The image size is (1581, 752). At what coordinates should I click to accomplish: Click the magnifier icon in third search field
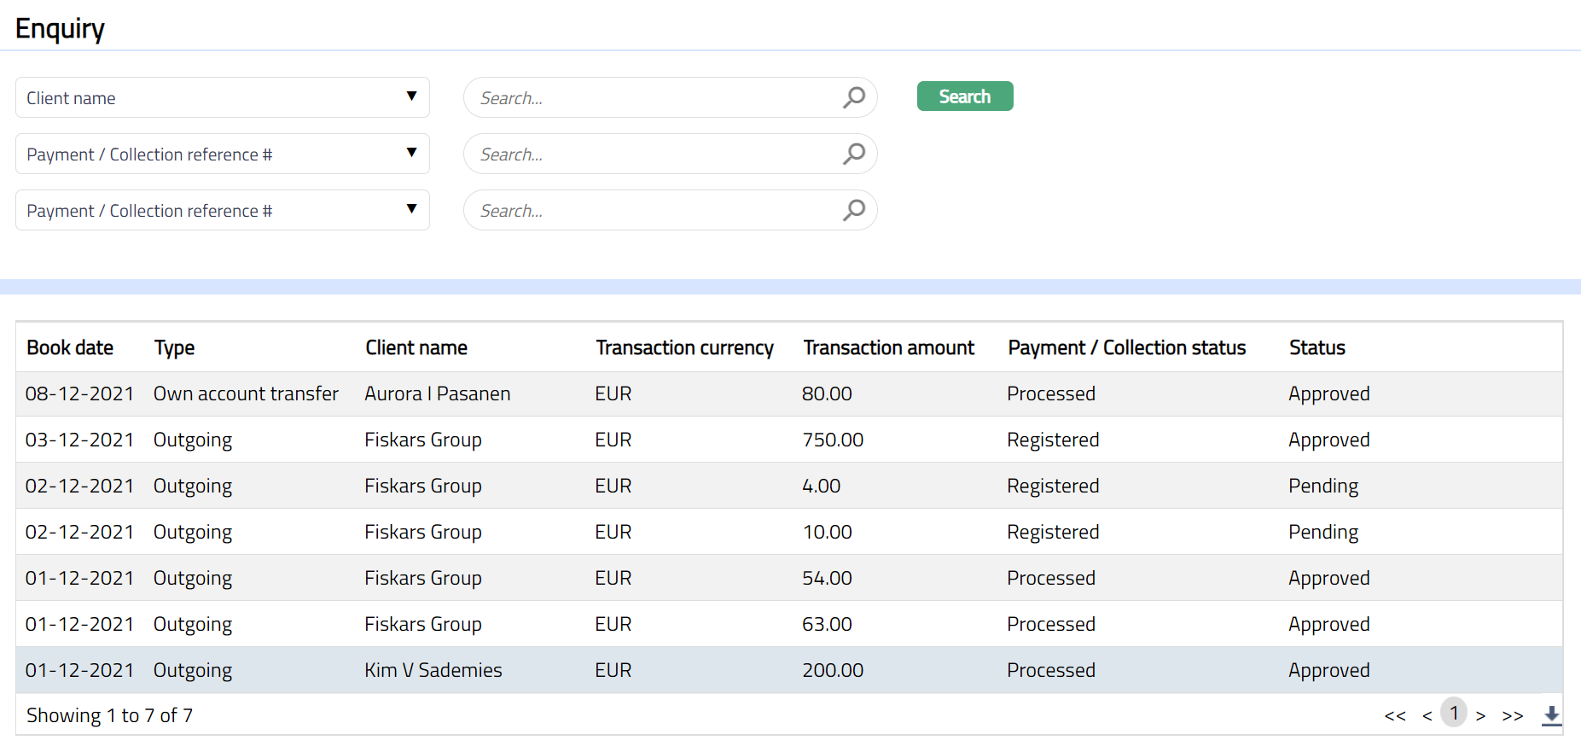[853, 210]
